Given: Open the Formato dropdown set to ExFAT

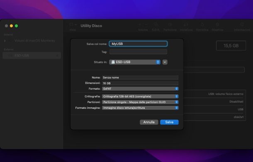Looking at the screenshot, I should coord(140,88).
